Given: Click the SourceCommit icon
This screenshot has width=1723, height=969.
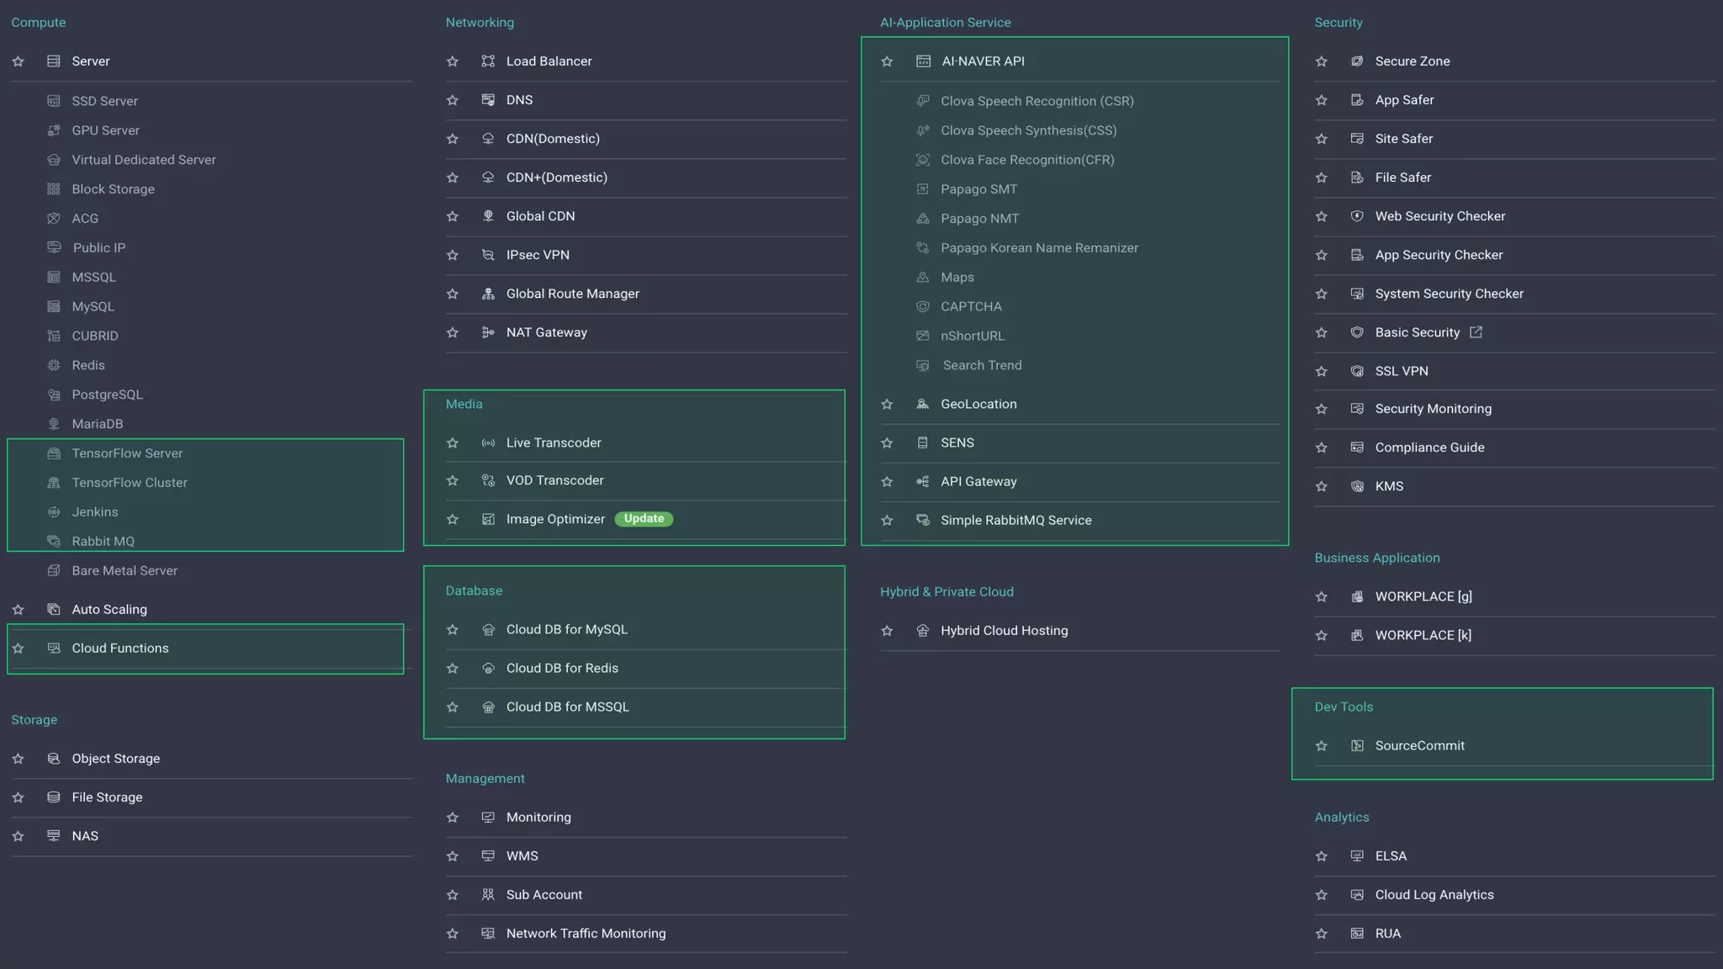Looking at the screenshot, I should 1357,746.
